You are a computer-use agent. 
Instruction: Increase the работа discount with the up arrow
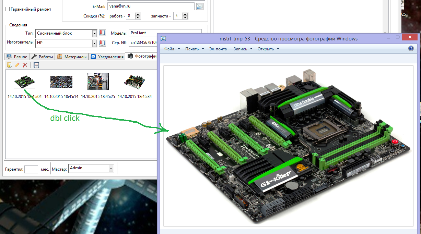pyautogui.click(x=138, y=14)
